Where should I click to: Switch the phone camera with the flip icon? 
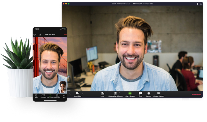[40, 35]
